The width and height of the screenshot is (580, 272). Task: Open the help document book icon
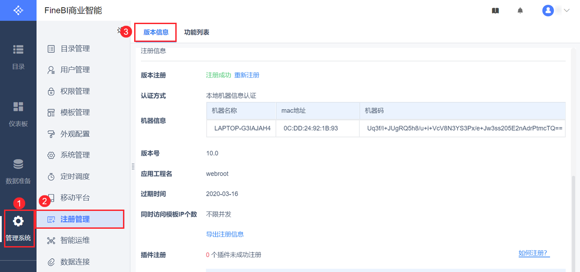click(495, 11)
